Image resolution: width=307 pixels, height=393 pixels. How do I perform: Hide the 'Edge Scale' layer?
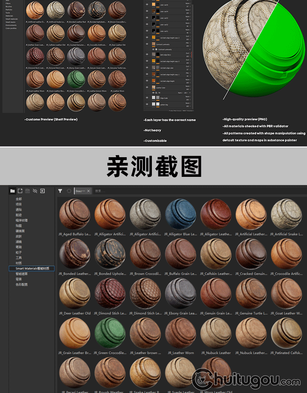pyautogui.click(x=147, y=98)
